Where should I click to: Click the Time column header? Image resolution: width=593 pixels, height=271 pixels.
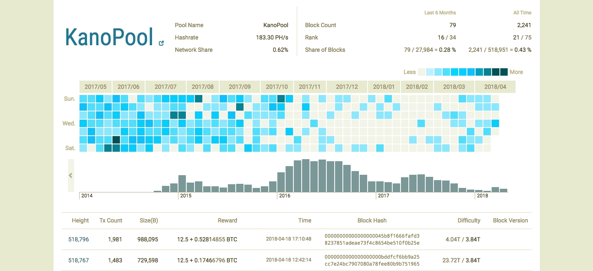point(305,220)
